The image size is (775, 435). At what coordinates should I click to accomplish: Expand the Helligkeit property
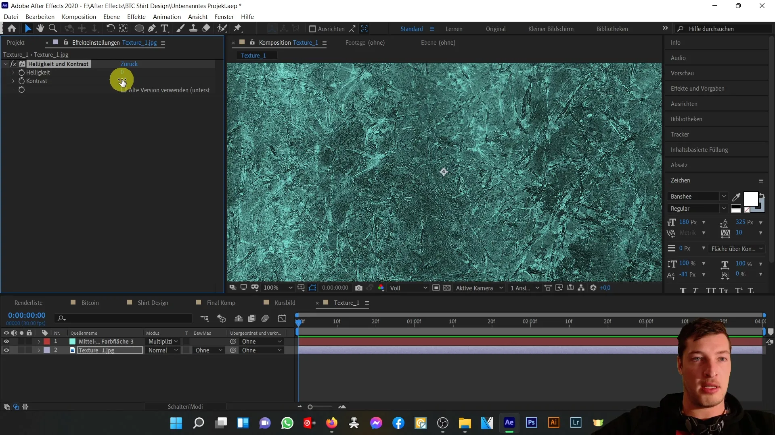pos(13,72)
